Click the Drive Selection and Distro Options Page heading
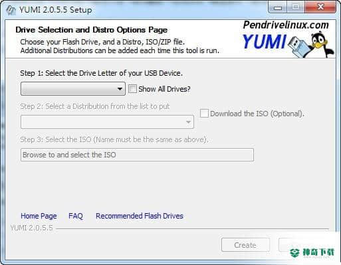This screenshot has width=341, height=265. [x=91, y=30]
